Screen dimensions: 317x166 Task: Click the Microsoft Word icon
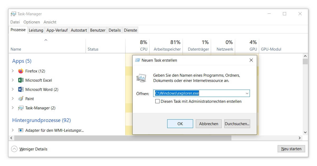click(21, 90)
